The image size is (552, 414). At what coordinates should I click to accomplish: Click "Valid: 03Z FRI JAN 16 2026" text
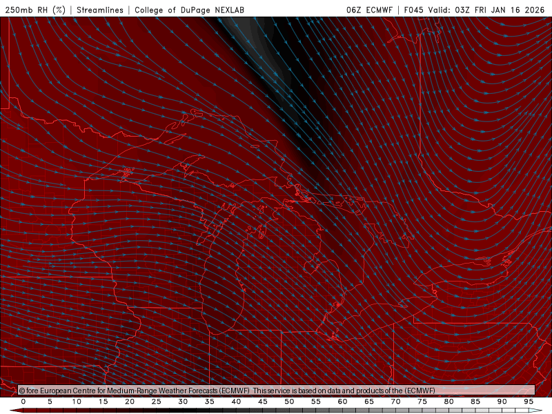[486, 10]
